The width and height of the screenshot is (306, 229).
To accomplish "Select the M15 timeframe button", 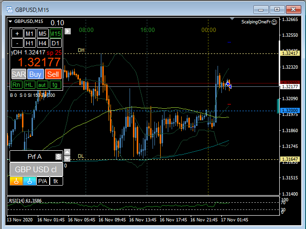I will (55, 34).
